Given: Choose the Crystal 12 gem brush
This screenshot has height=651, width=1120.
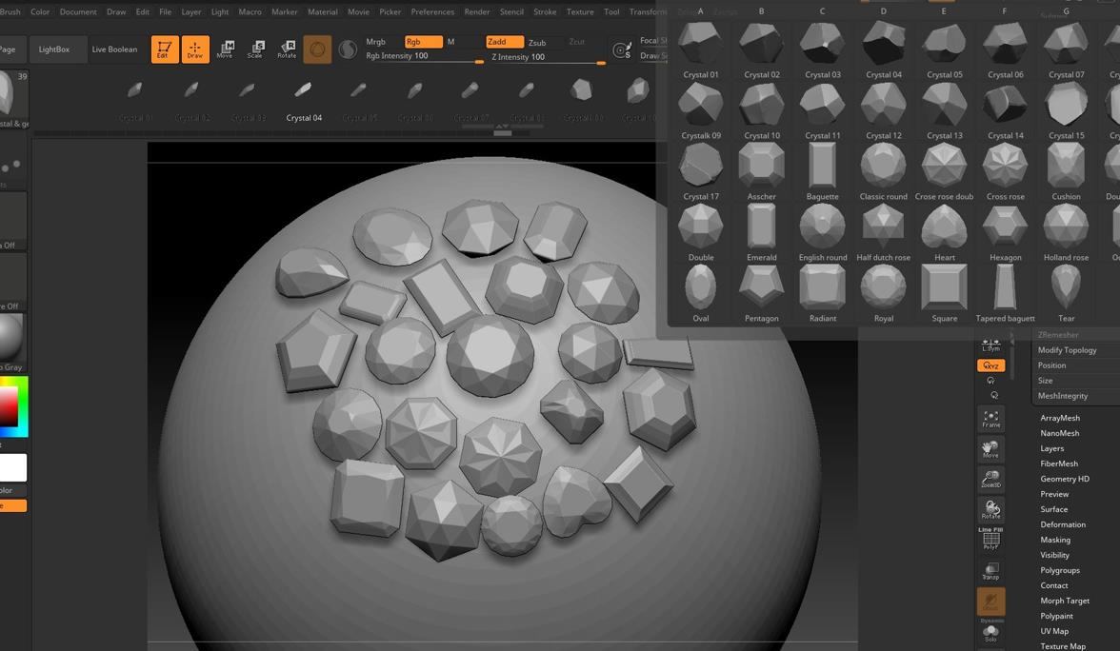Looking at the screenshot, I should 884,110.
